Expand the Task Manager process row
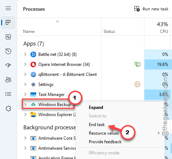The height and width of the screenshot is (159, 172). click(25, 95)
